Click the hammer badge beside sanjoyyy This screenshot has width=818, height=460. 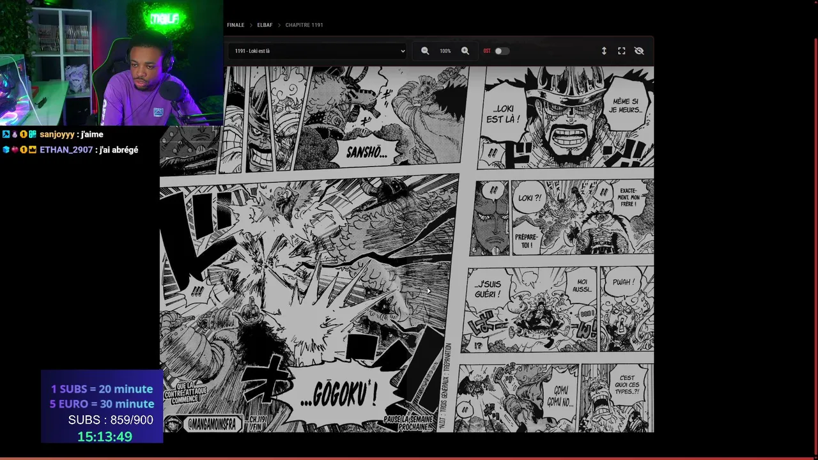click(6, 134)
